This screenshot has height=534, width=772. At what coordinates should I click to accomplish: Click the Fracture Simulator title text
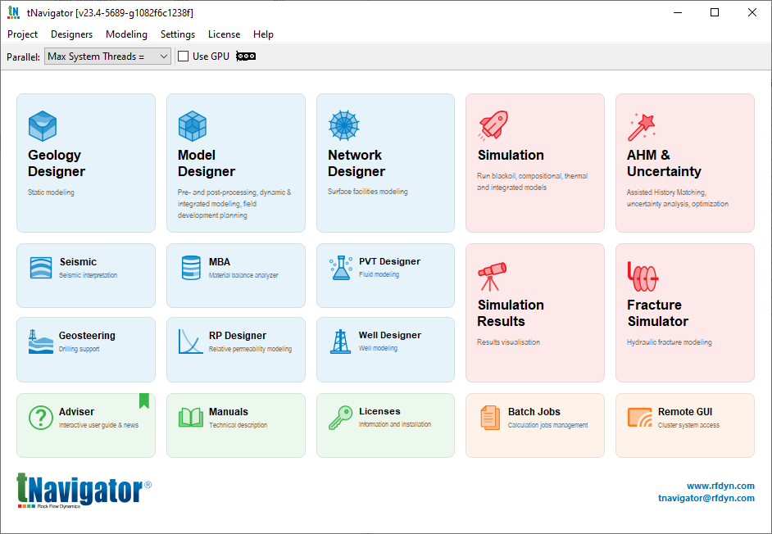(x=658, y=313)
